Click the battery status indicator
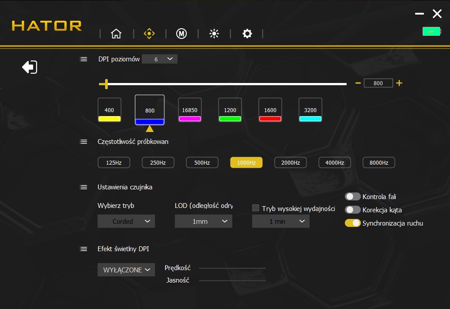 (431, 31)
